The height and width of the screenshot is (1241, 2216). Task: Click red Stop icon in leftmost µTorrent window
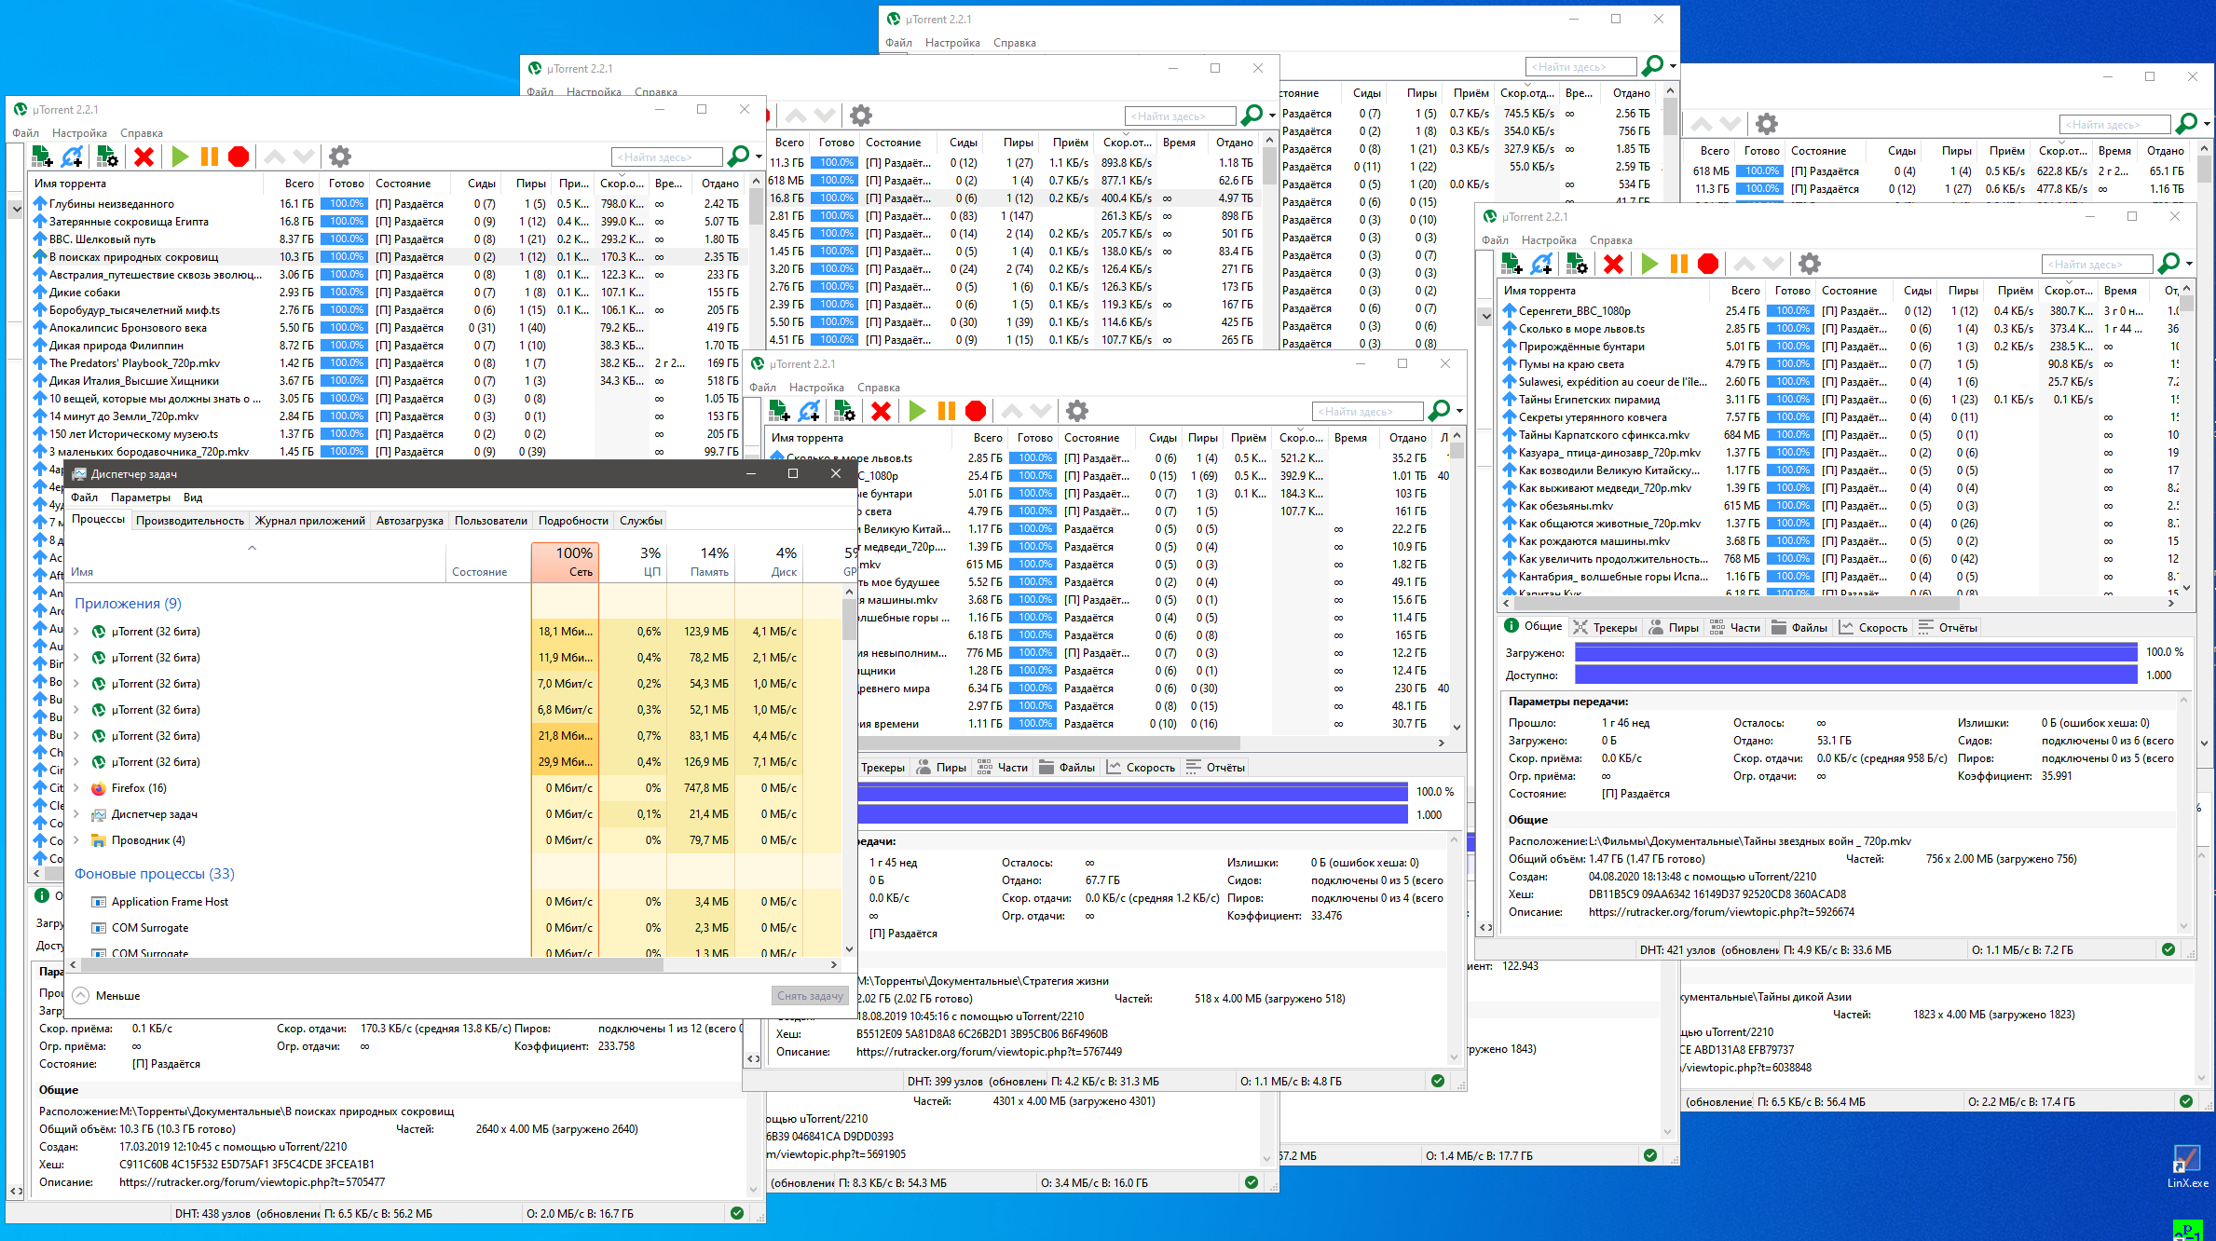(239, 157)
